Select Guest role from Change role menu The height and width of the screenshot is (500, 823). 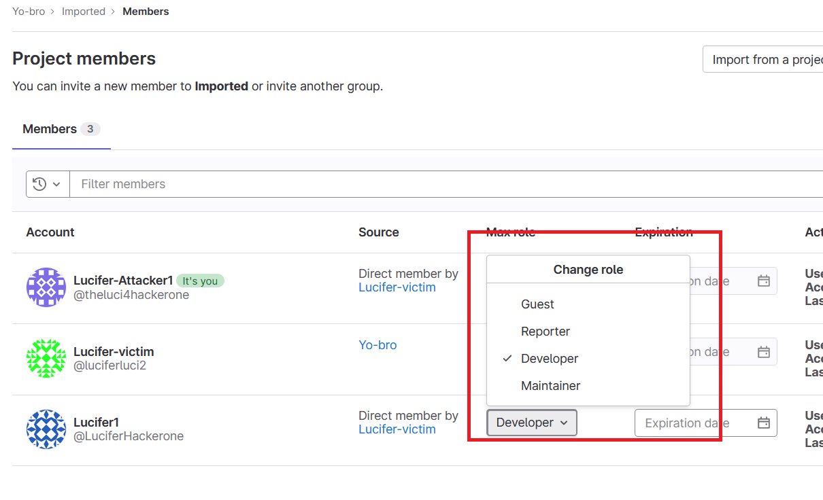(537, 304)
